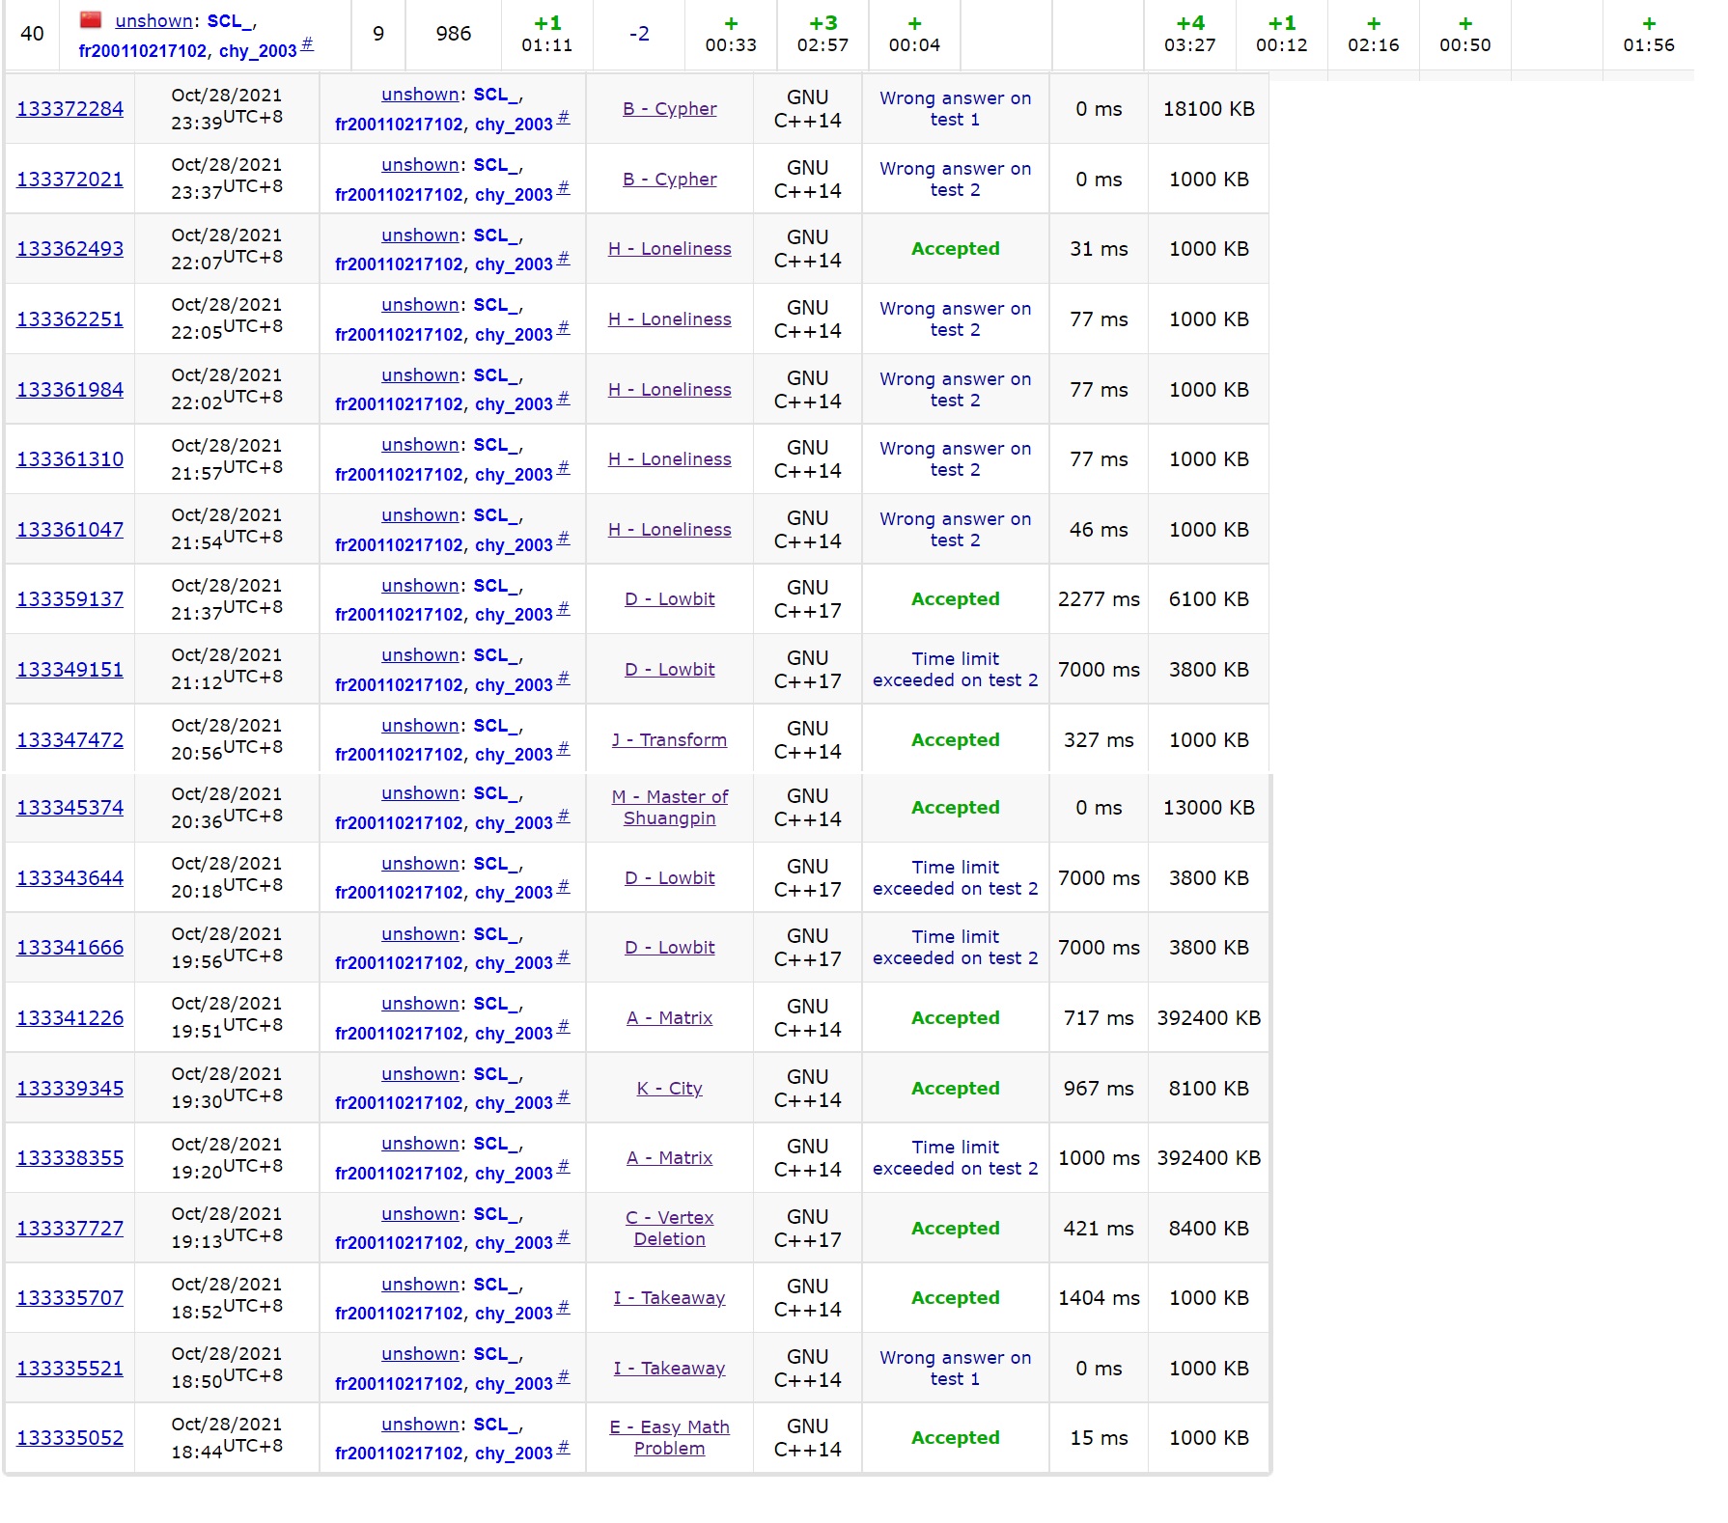Open problem E - Easy Math Problem
The width and height of the screenshot is (1728, 1523).
point(669,1438)
